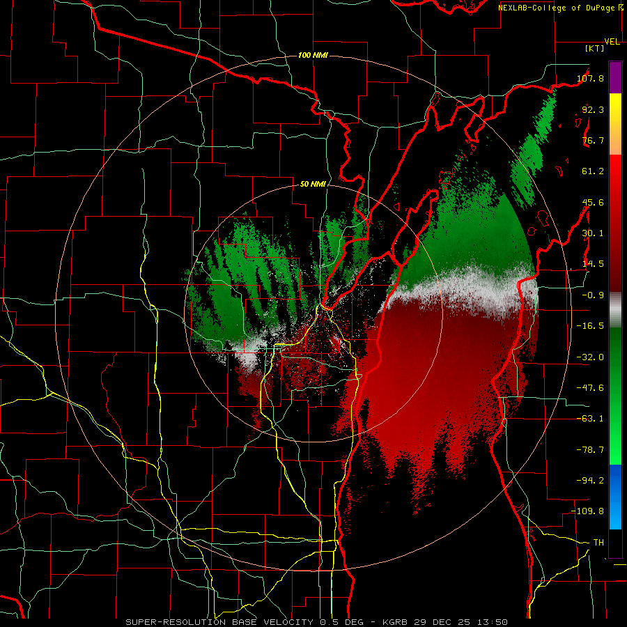Click the -32.0 velocity legend value
This screenshot has height=627, width=627.
click(590, 357)
